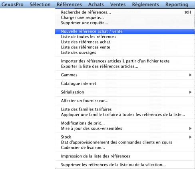Screen dimensions: 195x169
Task: Select Supprimer une requête...
Action: pyautogui.click(x=125, y=23)
